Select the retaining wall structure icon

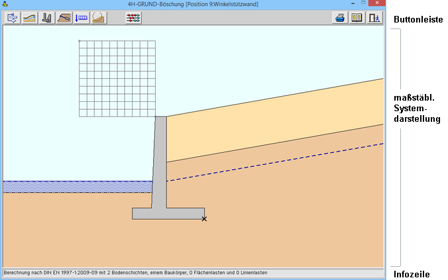click(46, 18)
